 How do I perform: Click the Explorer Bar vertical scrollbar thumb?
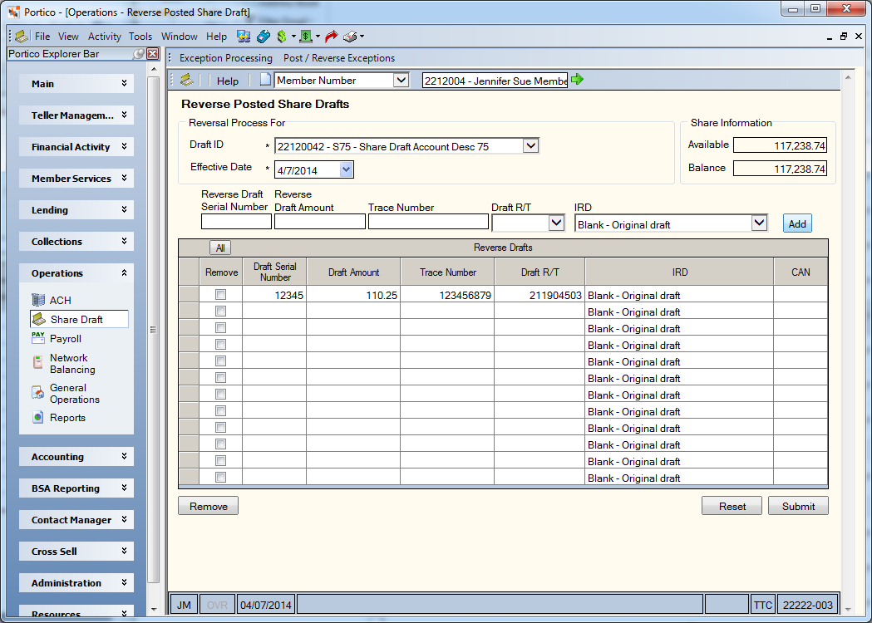(153, 330)
